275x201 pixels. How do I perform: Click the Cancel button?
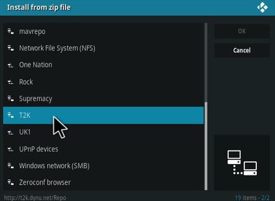[242, 50]
